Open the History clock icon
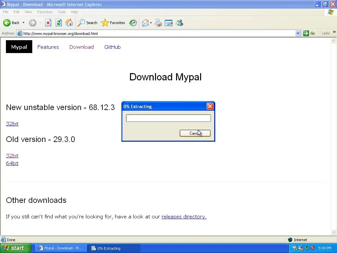Image resolution: width=337 pixels, height=253 pixels. [x=133, y=23]
